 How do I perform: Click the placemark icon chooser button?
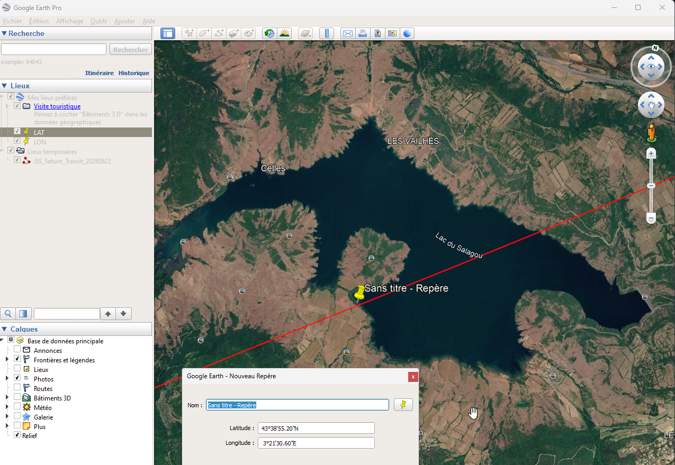tap(403, 405)
